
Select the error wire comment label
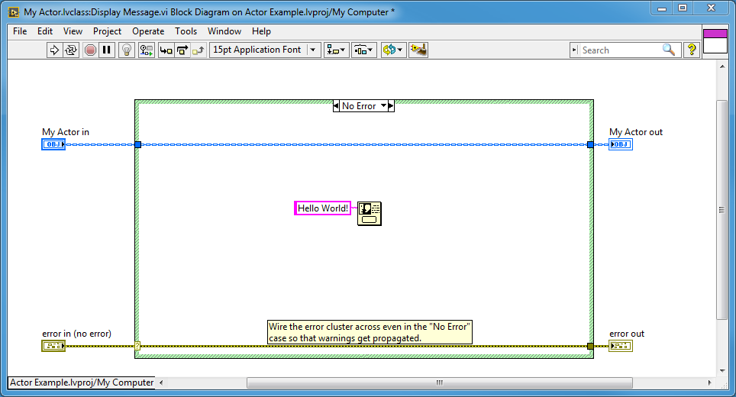[370, 332]
